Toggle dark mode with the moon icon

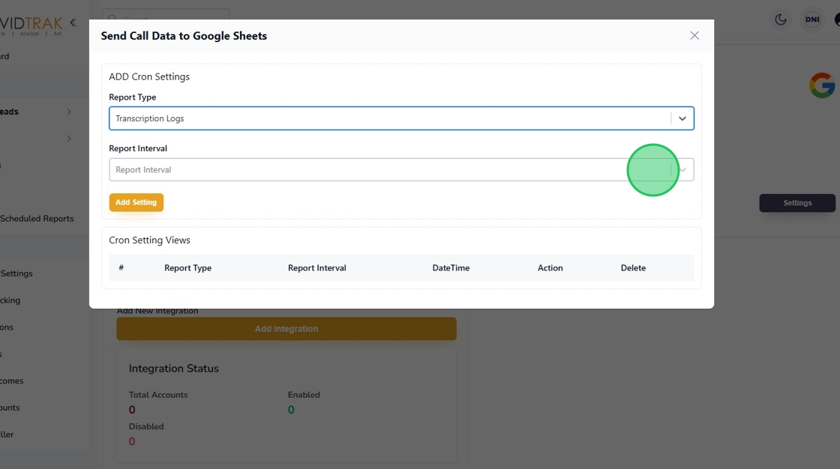point(781,20)
